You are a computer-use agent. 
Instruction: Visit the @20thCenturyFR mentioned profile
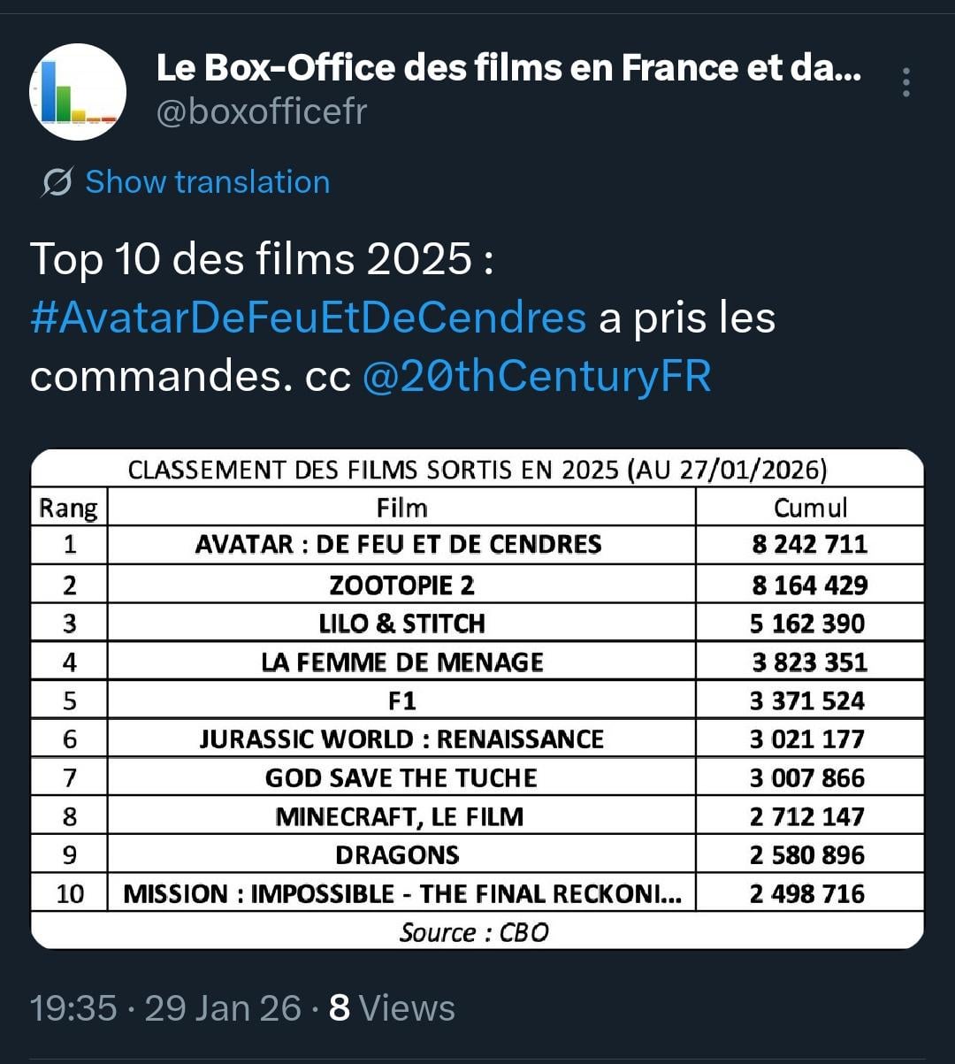(537, 376)
